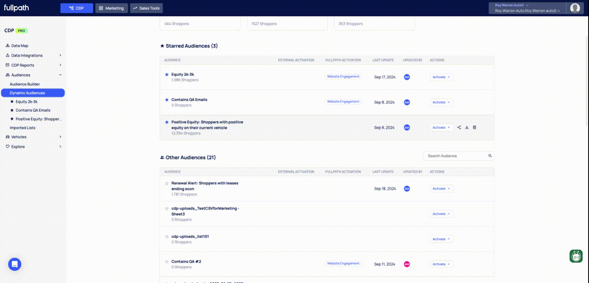Click the Search Audience input field
589x283 pixels.
[454, 156]
